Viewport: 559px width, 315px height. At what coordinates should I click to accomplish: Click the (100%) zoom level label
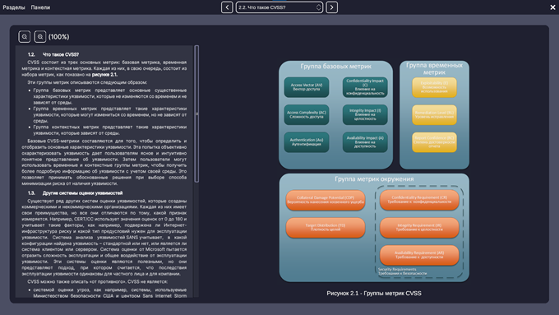coord(59,37)
